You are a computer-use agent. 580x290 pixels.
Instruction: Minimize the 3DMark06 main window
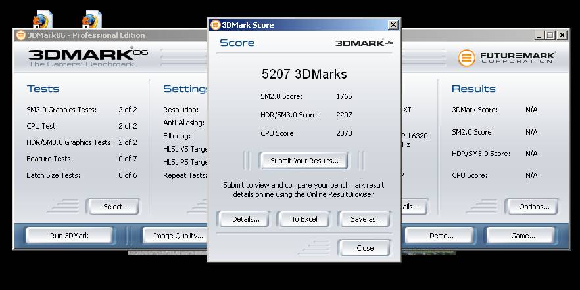coord(540,35)
